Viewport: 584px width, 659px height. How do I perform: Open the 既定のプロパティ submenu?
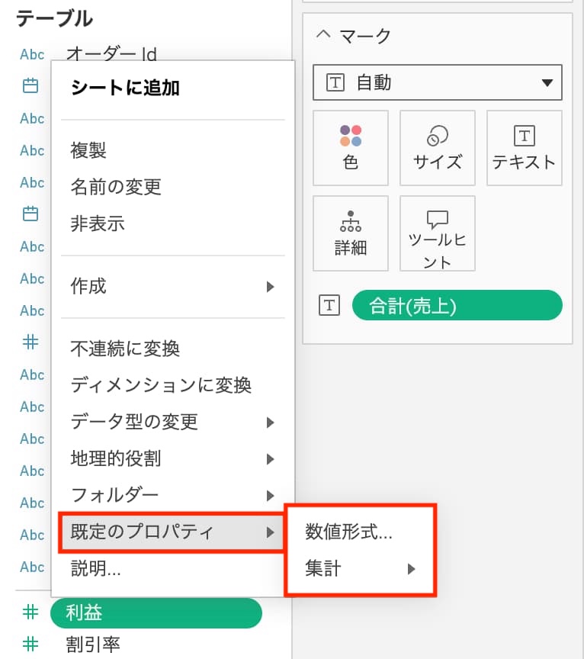click(x=172, y=532)
